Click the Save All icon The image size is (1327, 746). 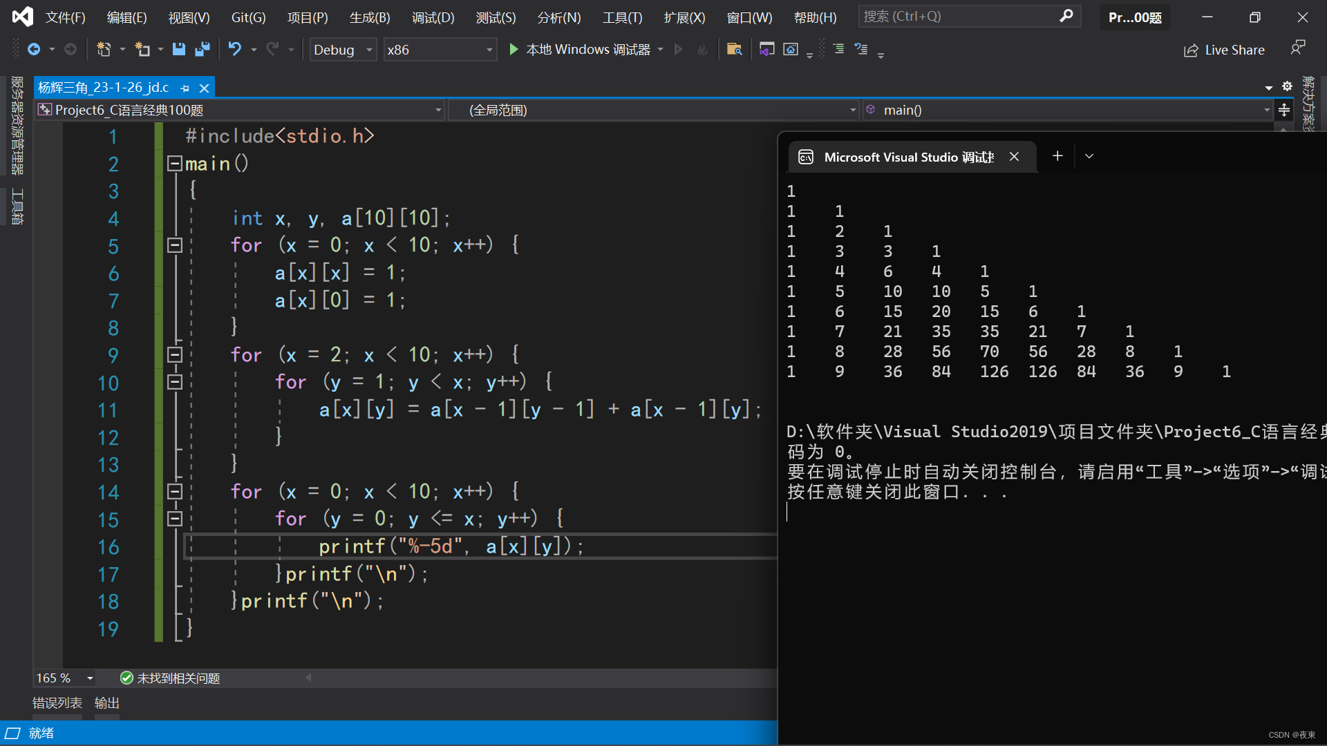coord(203,49)
